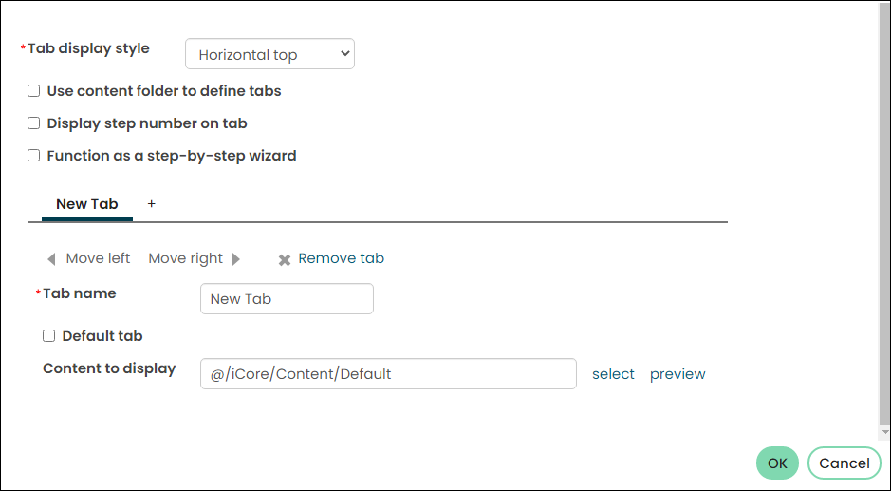891x491 pixels.
Task: Click the Remove tab link
Action: (341, 258)
